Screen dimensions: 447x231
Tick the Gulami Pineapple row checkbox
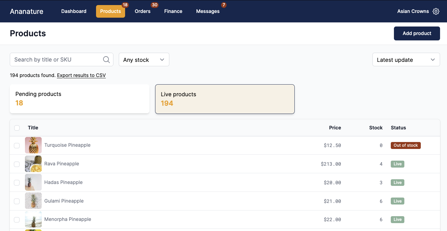click(17, 201)
